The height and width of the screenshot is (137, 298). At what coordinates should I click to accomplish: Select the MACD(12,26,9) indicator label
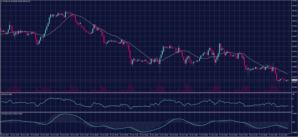7,113
